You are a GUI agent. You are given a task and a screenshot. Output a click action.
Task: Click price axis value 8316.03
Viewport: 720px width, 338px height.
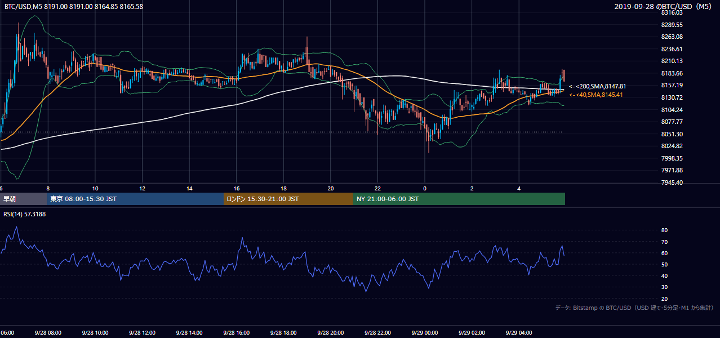672,12
